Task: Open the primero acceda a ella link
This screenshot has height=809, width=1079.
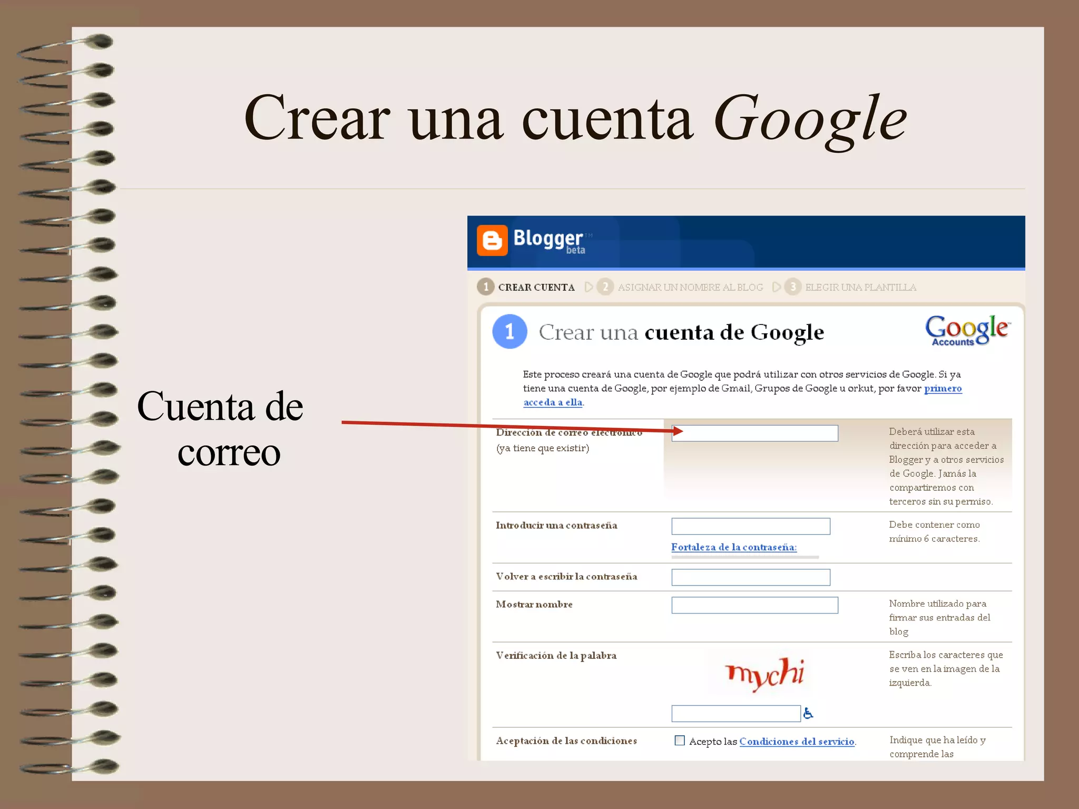Action: coord(943,389)
